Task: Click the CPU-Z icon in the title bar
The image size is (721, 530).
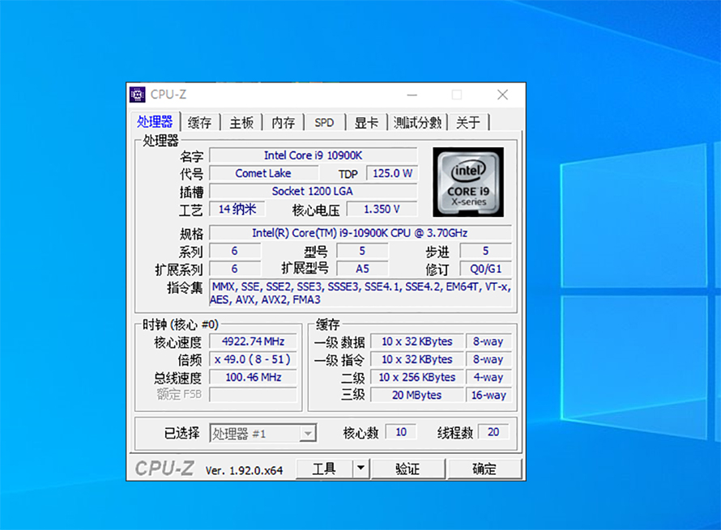Action: pos(138,95)
